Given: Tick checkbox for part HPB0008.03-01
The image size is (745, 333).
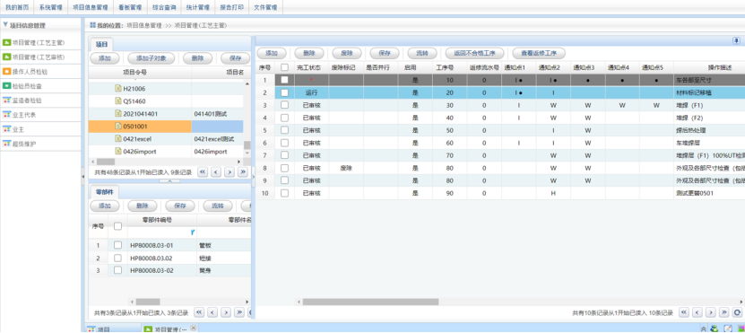Looking at the screenshot, I should (x=117, y=245).
